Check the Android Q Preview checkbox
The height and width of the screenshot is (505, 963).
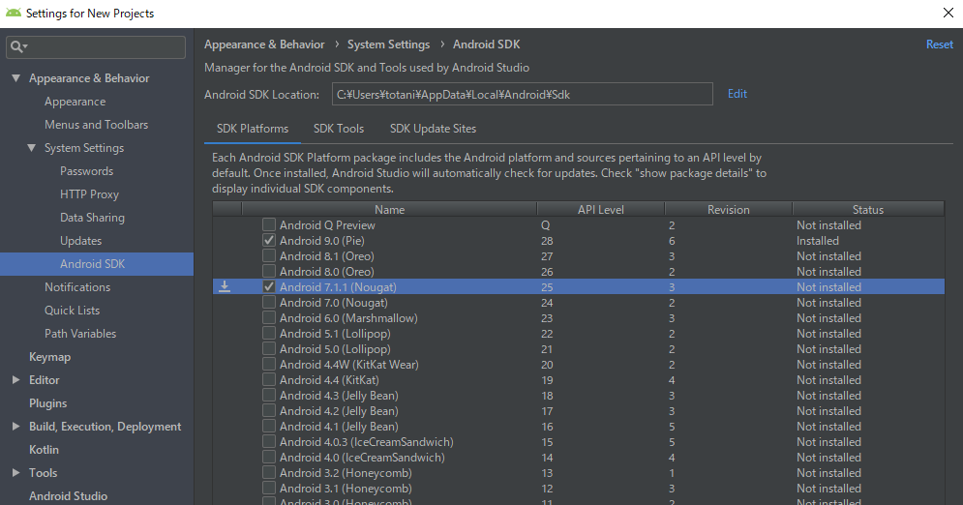coord(268,224)
